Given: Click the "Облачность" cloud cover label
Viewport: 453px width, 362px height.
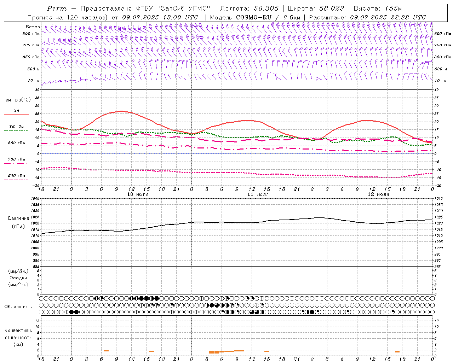Looking at the screenshot, I should [18, 307].
